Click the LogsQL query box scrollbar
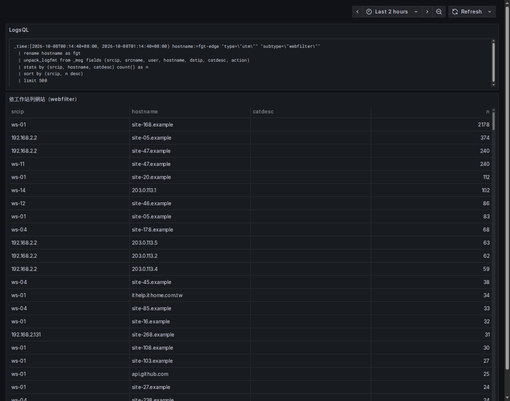 point(494,62)
